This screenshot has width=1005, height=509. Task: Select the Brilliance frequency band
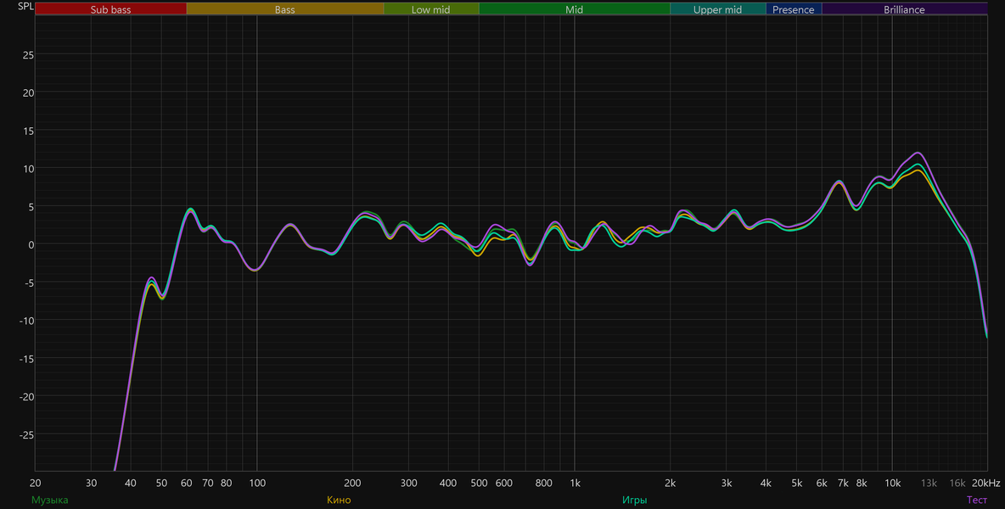(x=904, y=9)
